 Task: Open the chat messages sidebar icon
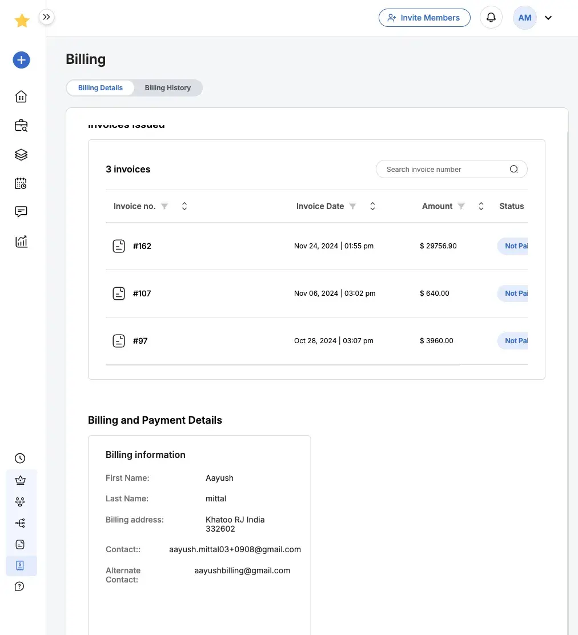pyautogui.click(x=21, y=212)
